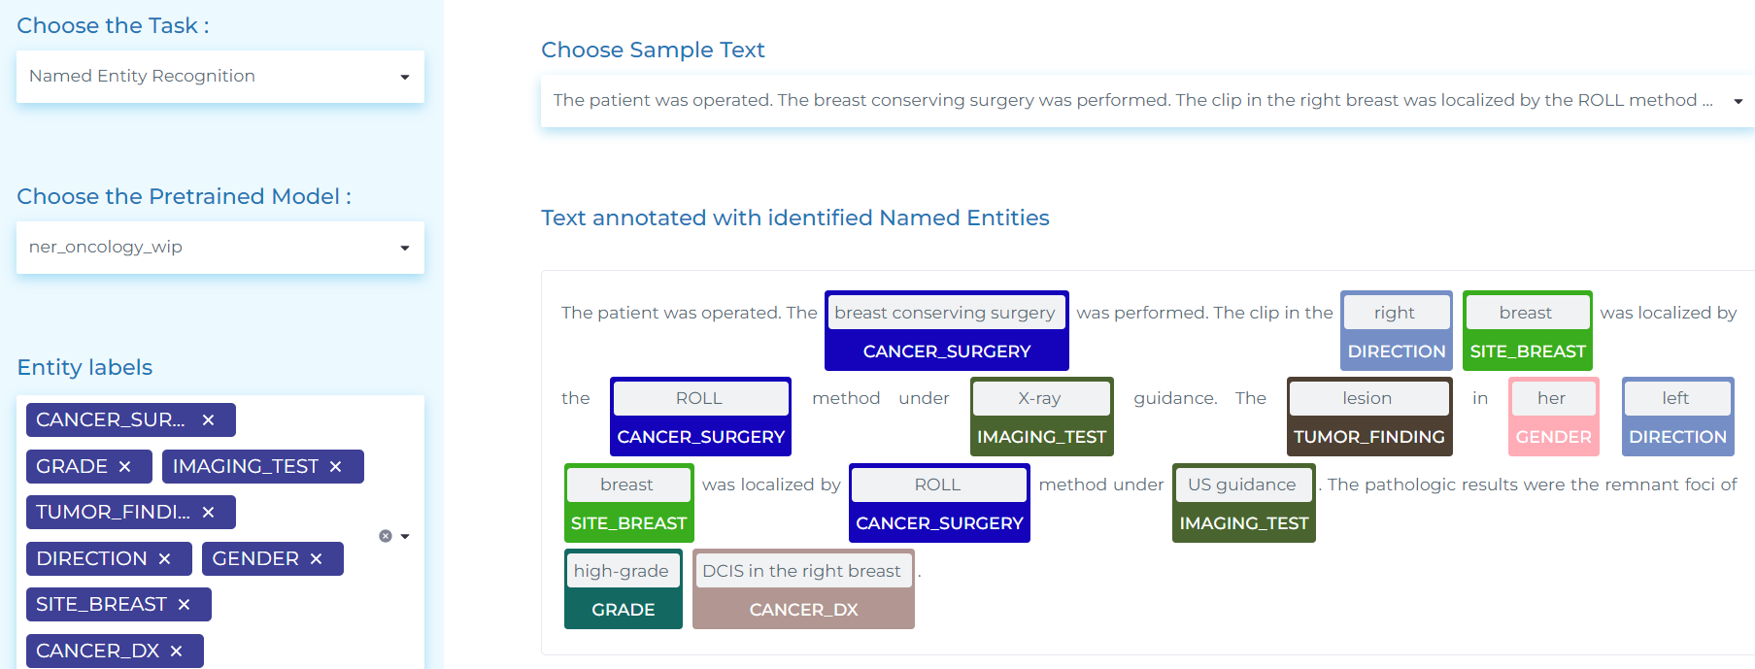Click the X-ray IMAGING_TEST entity chip

[1040, 399]
